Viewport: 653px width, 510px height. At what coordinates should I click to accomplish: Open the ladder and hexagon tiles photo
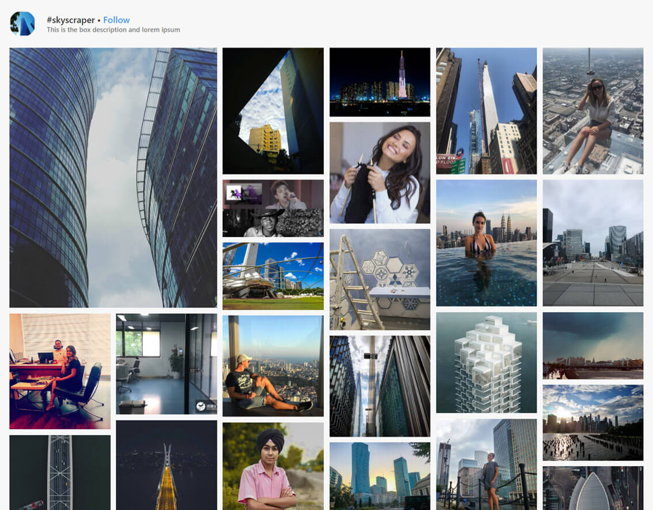pyautogui.click(x=380, y=279)
